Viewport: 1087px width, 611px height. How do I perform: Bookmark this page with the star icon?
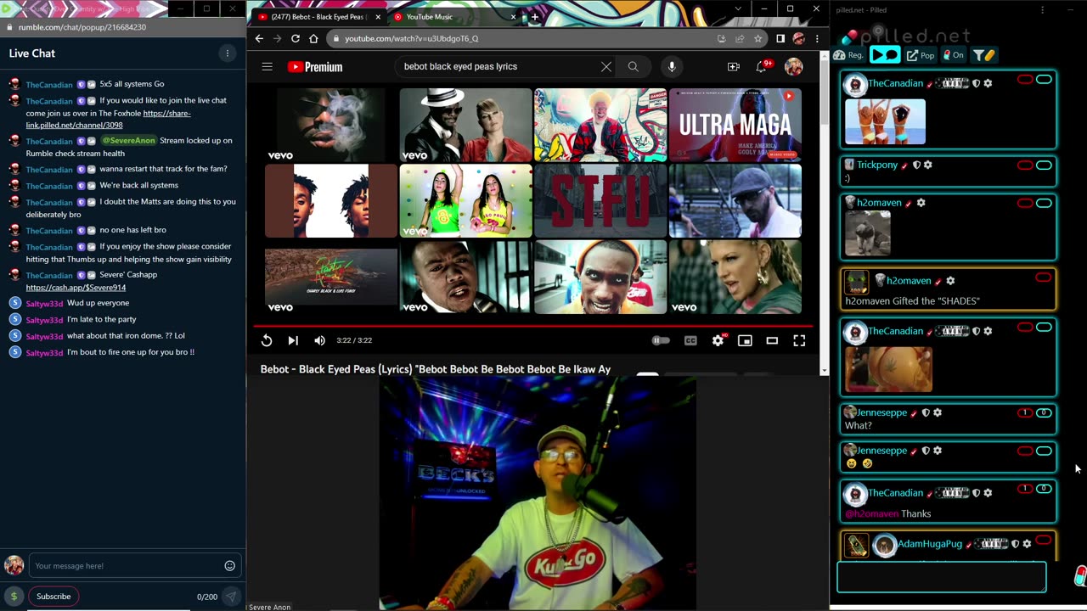point(758,38)
